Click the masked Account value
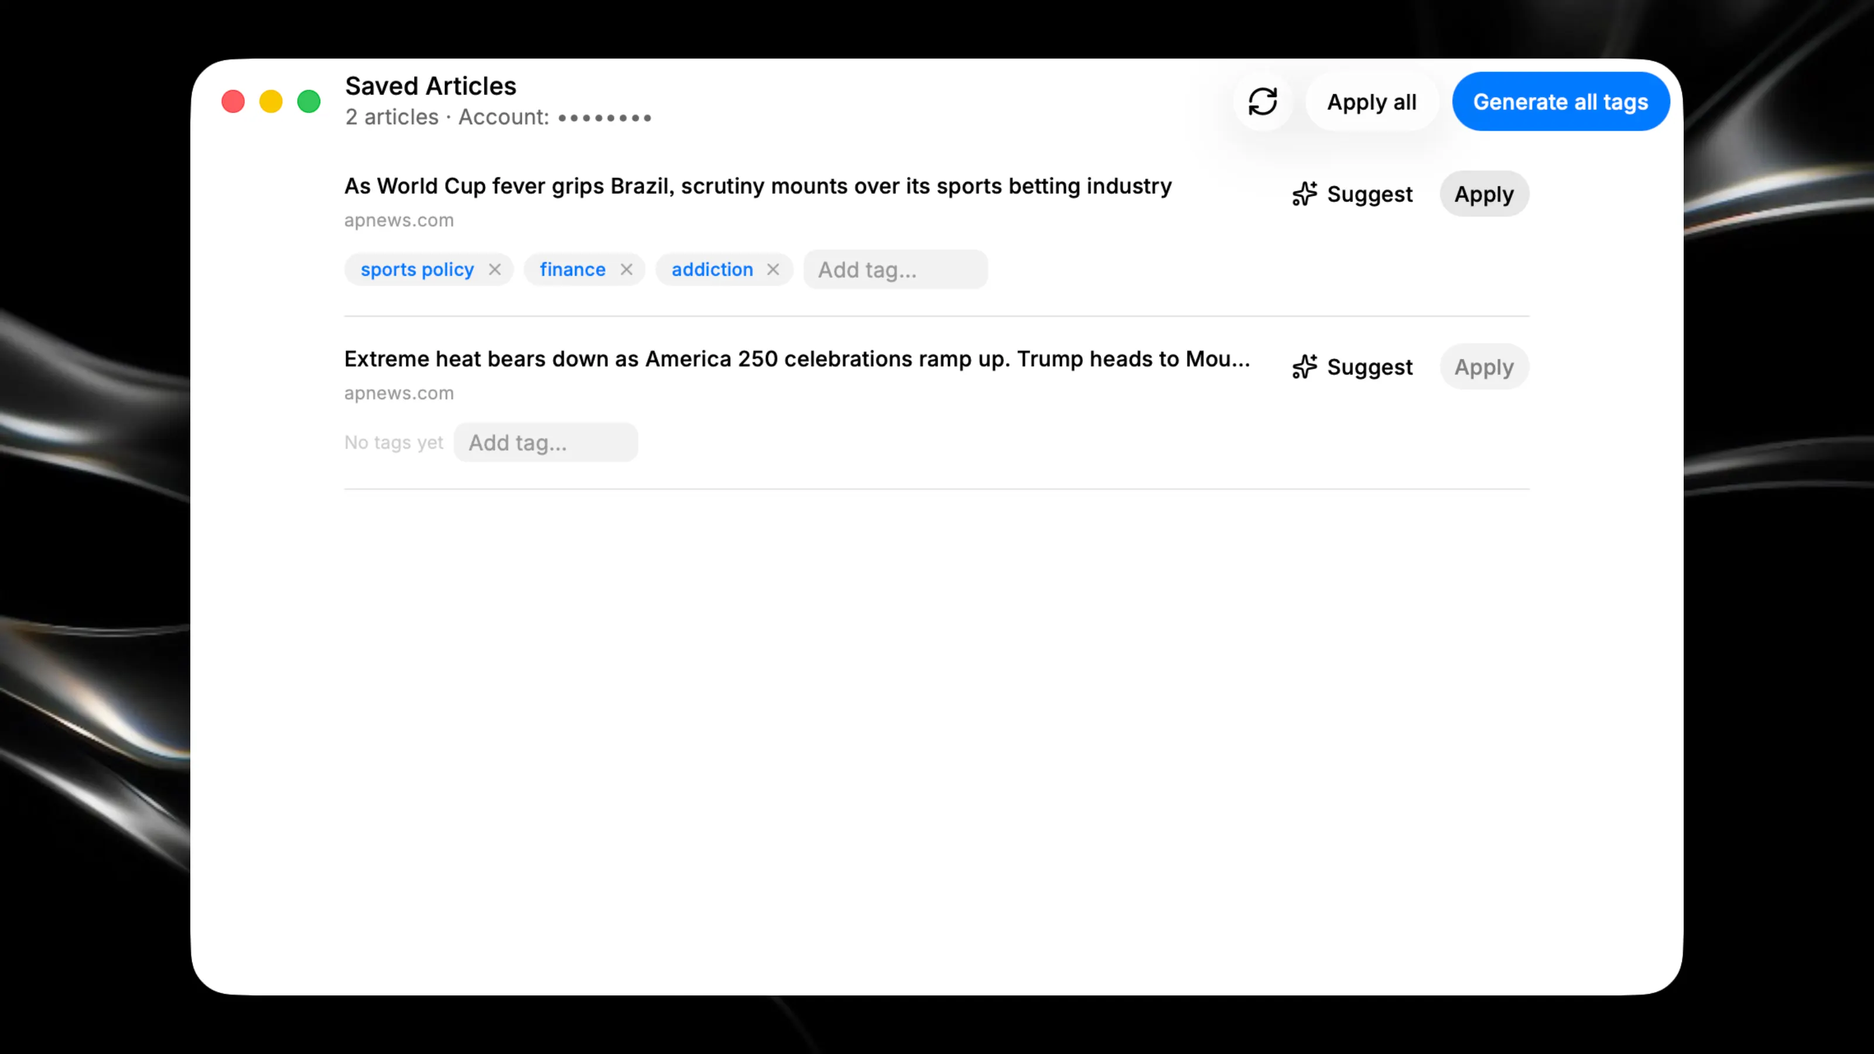Image resolution: width=1874 pixels, height=1054 pixels. point(604,117)
